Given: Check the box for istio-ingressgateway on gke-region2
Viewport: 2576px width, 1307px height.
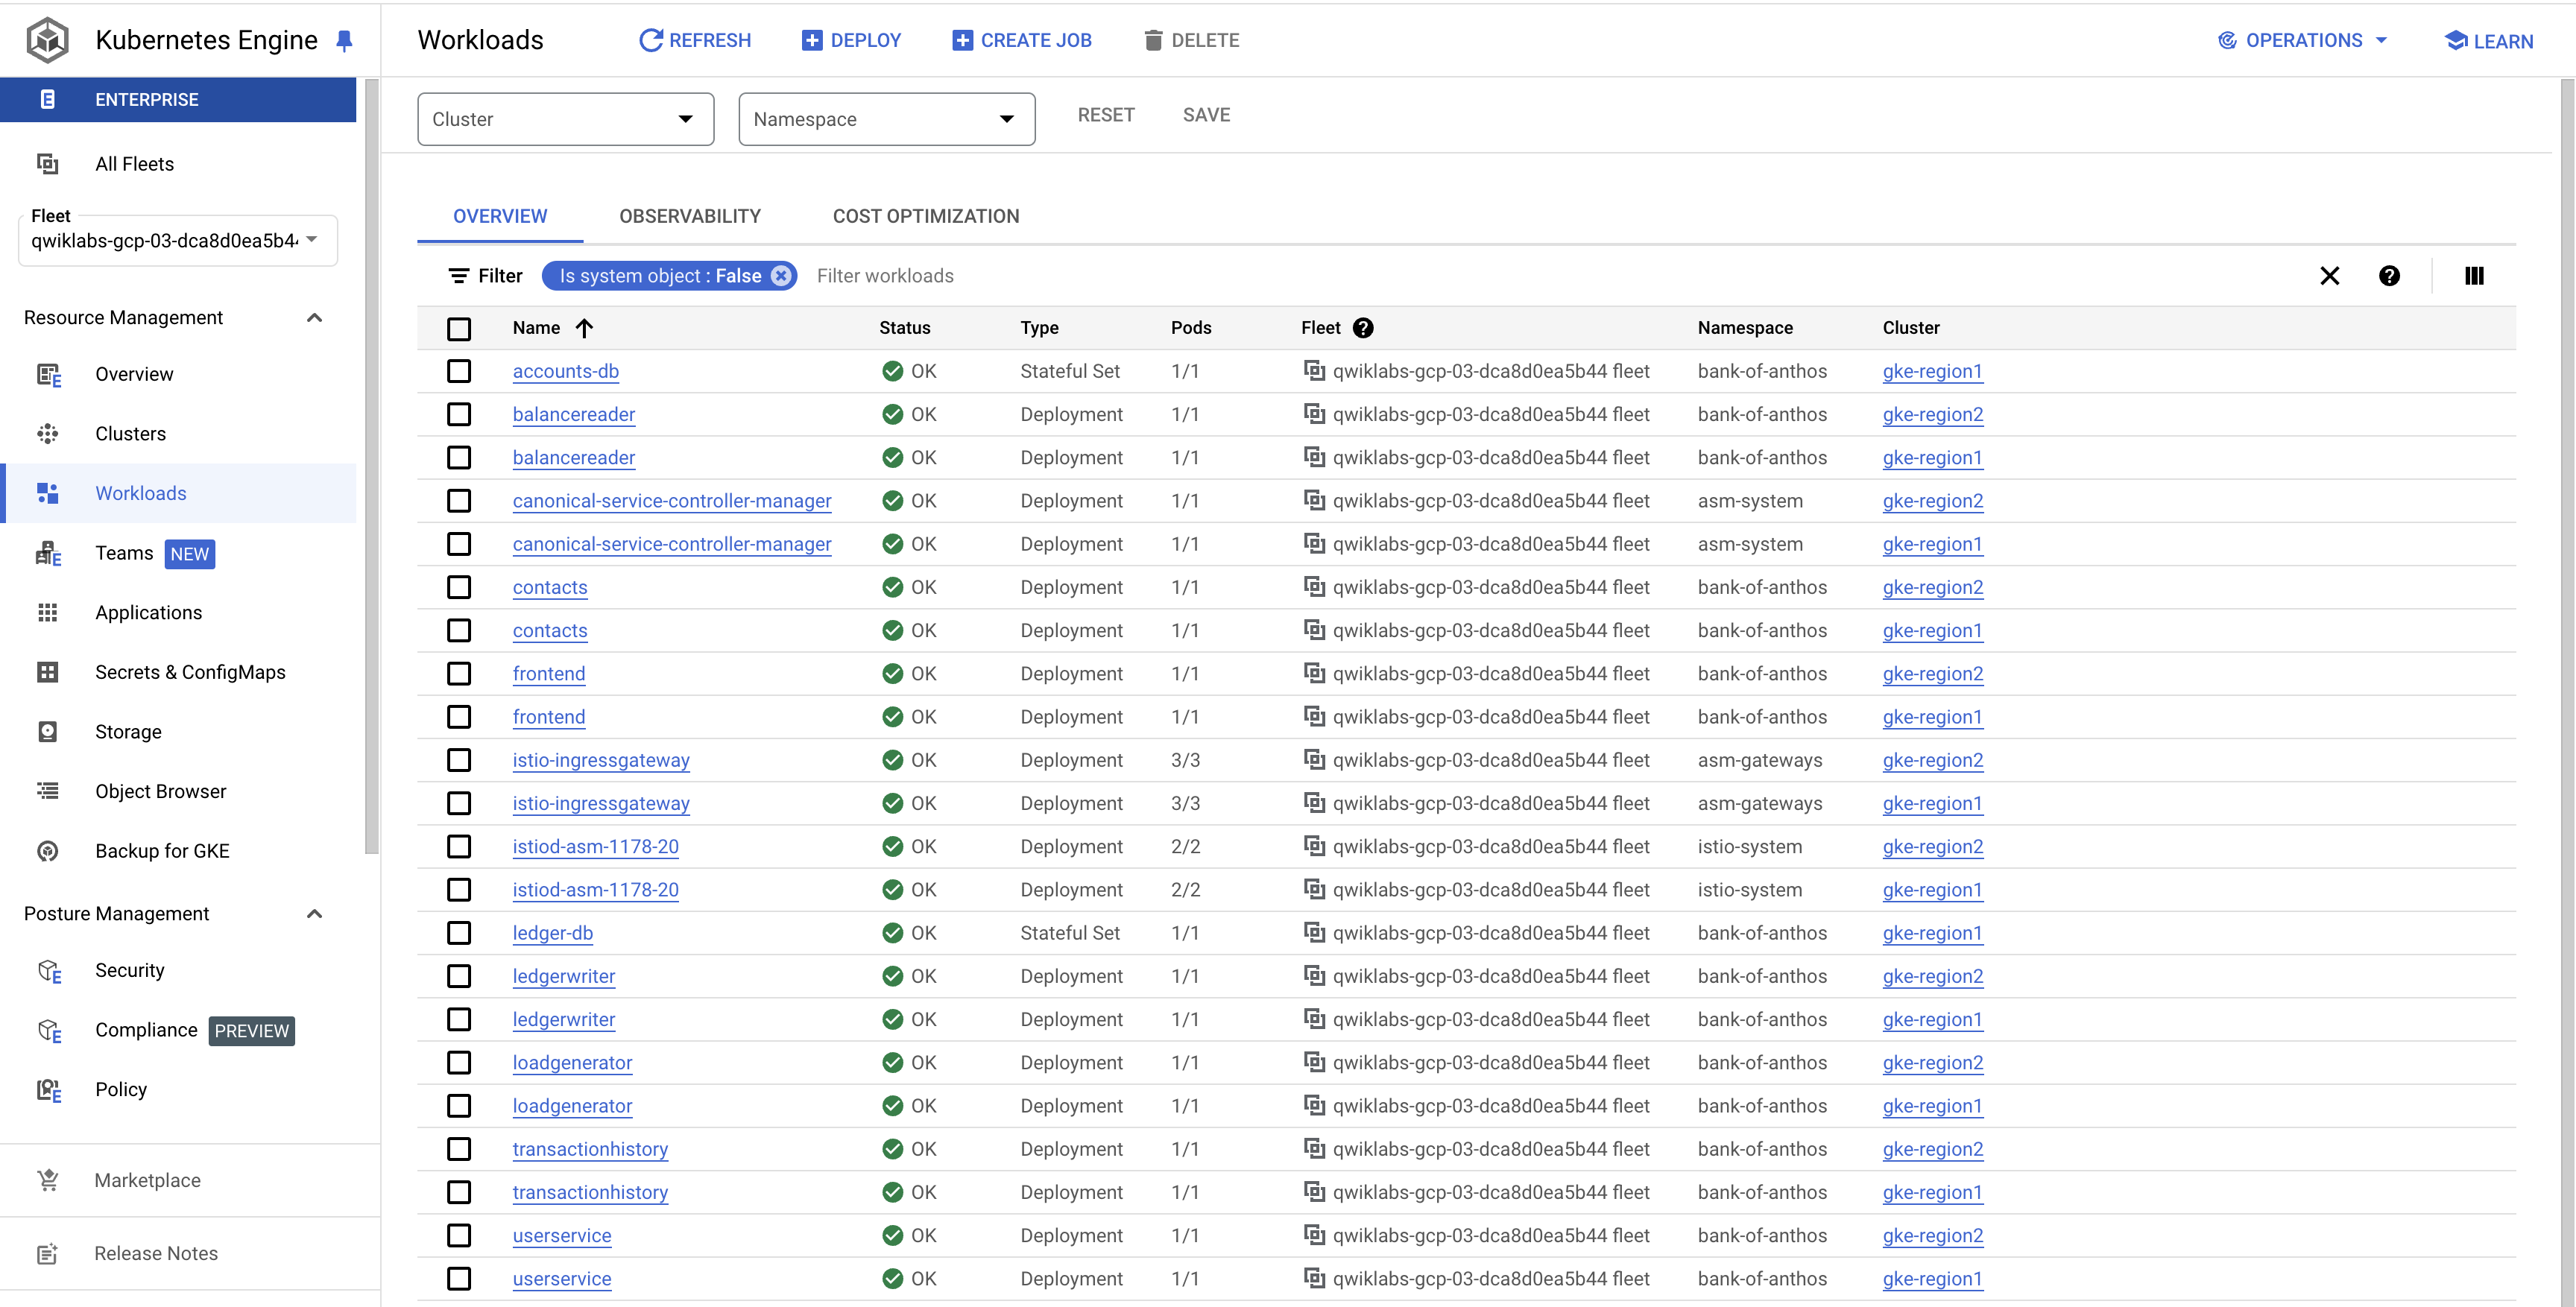Looking at the screenshot, I should tap(459, 760).
